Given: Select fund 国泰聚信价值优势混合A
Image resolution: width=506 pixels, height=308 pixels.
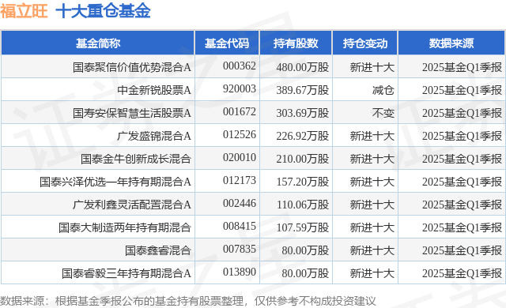Looking at the screenshot, I should click(132, 67).
